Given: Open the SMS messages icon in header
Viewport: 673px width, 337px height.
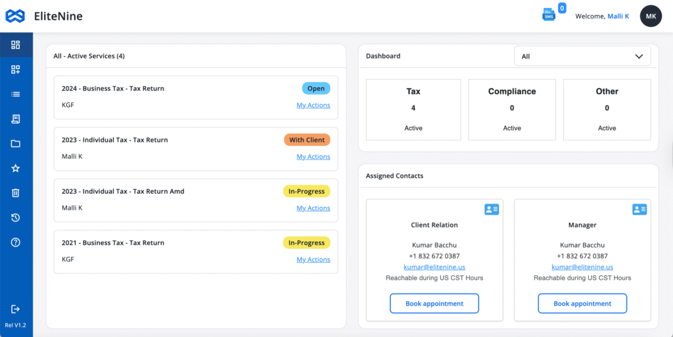Looking at the screenshot, I should 549,15.
